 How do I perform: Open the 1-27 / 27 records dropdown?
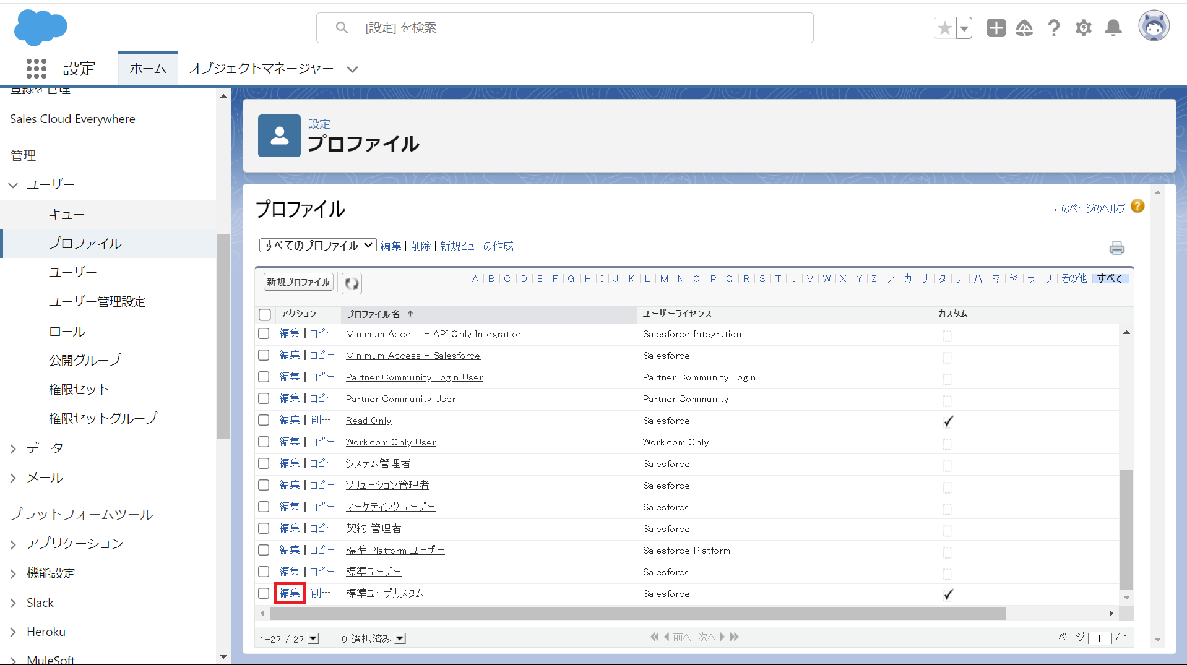coord(313,638)
